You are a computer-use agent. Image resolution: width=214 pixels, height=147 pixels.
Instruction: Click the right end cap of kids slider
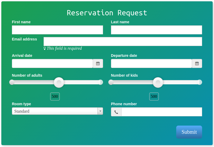click(x=199, y=82)
